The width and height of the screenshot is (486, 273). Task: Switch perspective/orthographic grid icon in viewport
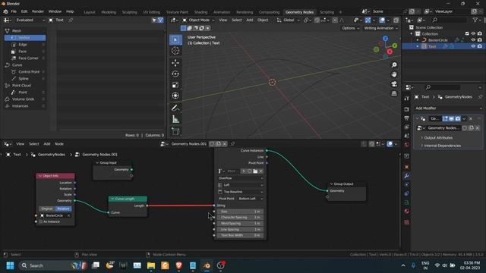point(394,93)
